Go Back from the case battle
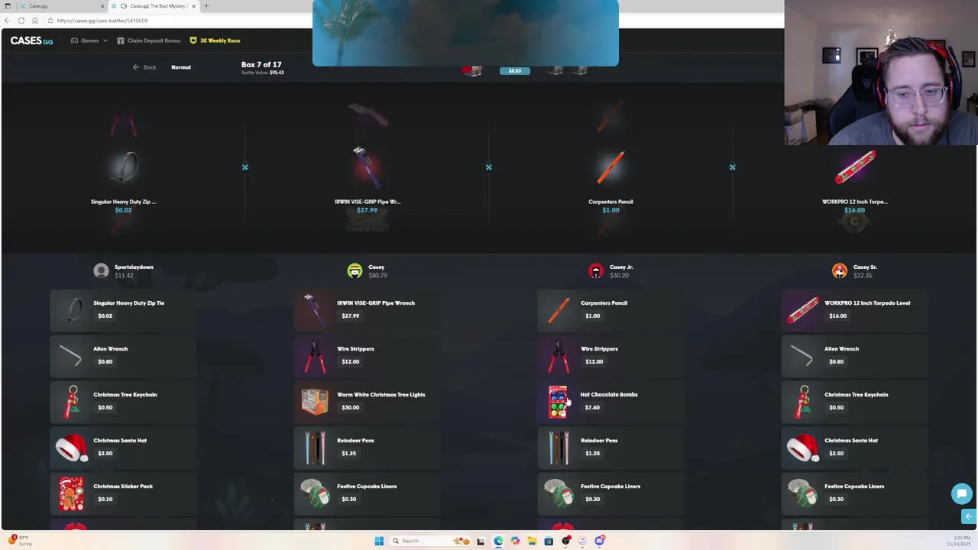This screenshot has height=550, width=978. tap(144, 67)
